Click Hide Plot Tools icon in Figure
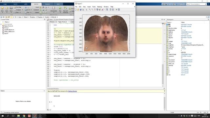The image size is (210, 118). (x=116, y=10)
